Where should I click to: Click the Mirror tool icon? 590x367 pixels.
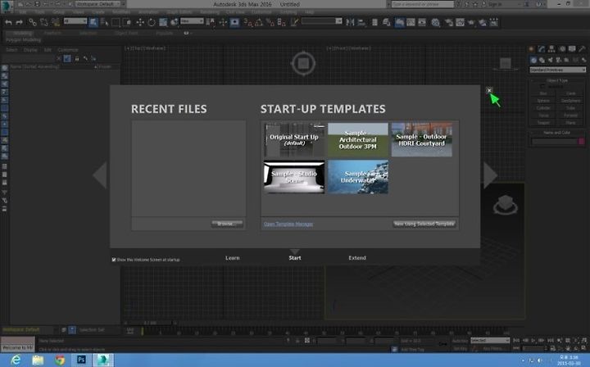(350, 23)
